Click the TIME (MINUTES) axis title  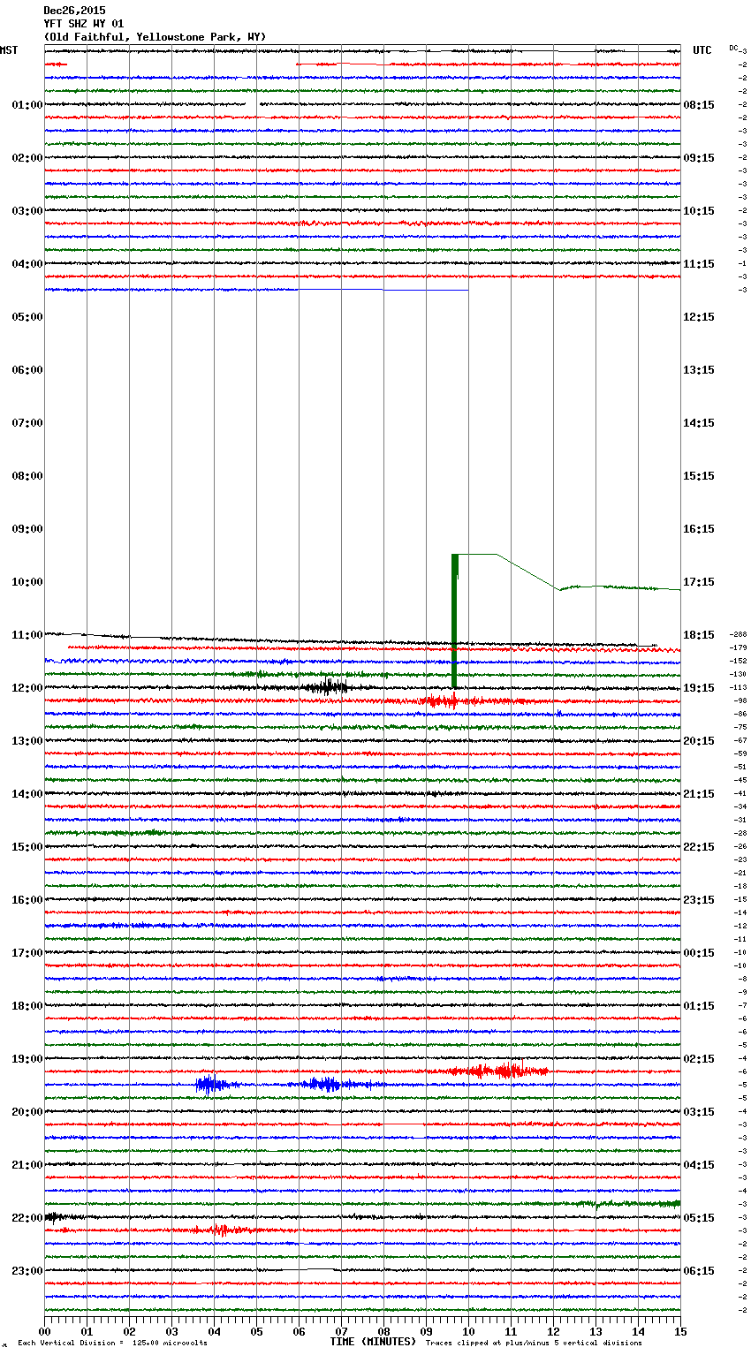pos(373,1342)
